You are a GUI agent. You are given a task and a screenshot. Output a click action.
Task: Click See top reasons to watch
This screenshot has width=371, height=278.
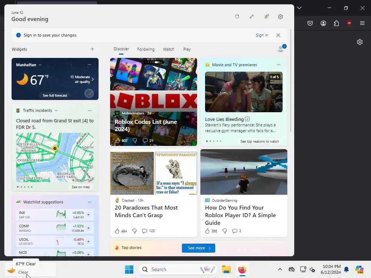(x=259, y=142)
